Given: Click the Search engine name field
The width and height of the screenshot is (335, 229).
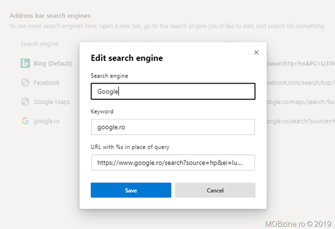Looking at the screenshot, I should pyautogui.click(x=173, y=91).
